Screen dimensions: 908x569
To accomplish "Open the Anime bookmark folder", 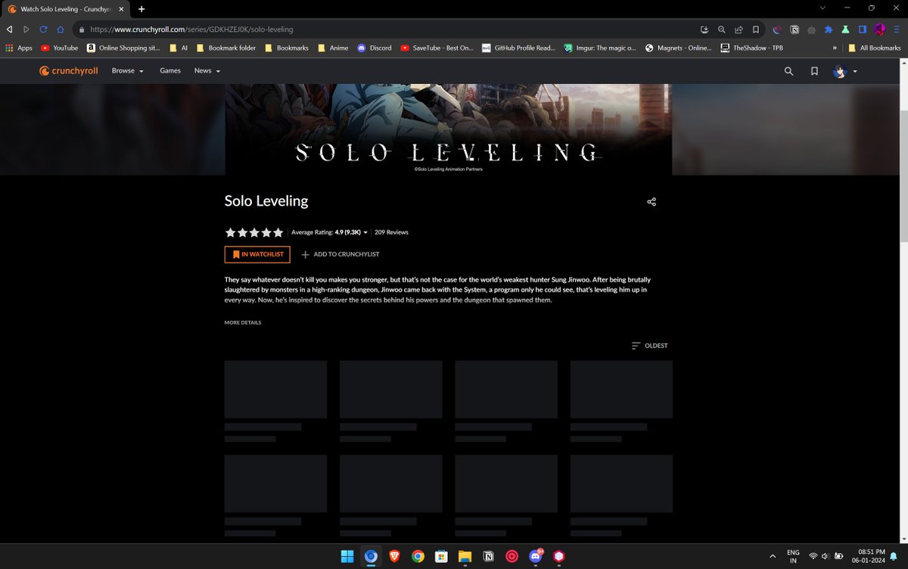I will pyautogui.click(x=333, y=48).
